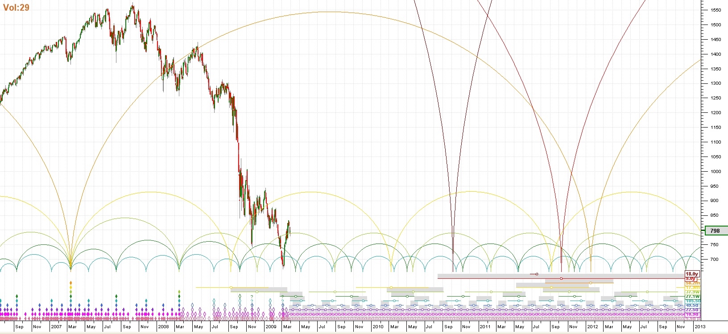Click the 18.0y cycle label

click(x=691, y=274)
